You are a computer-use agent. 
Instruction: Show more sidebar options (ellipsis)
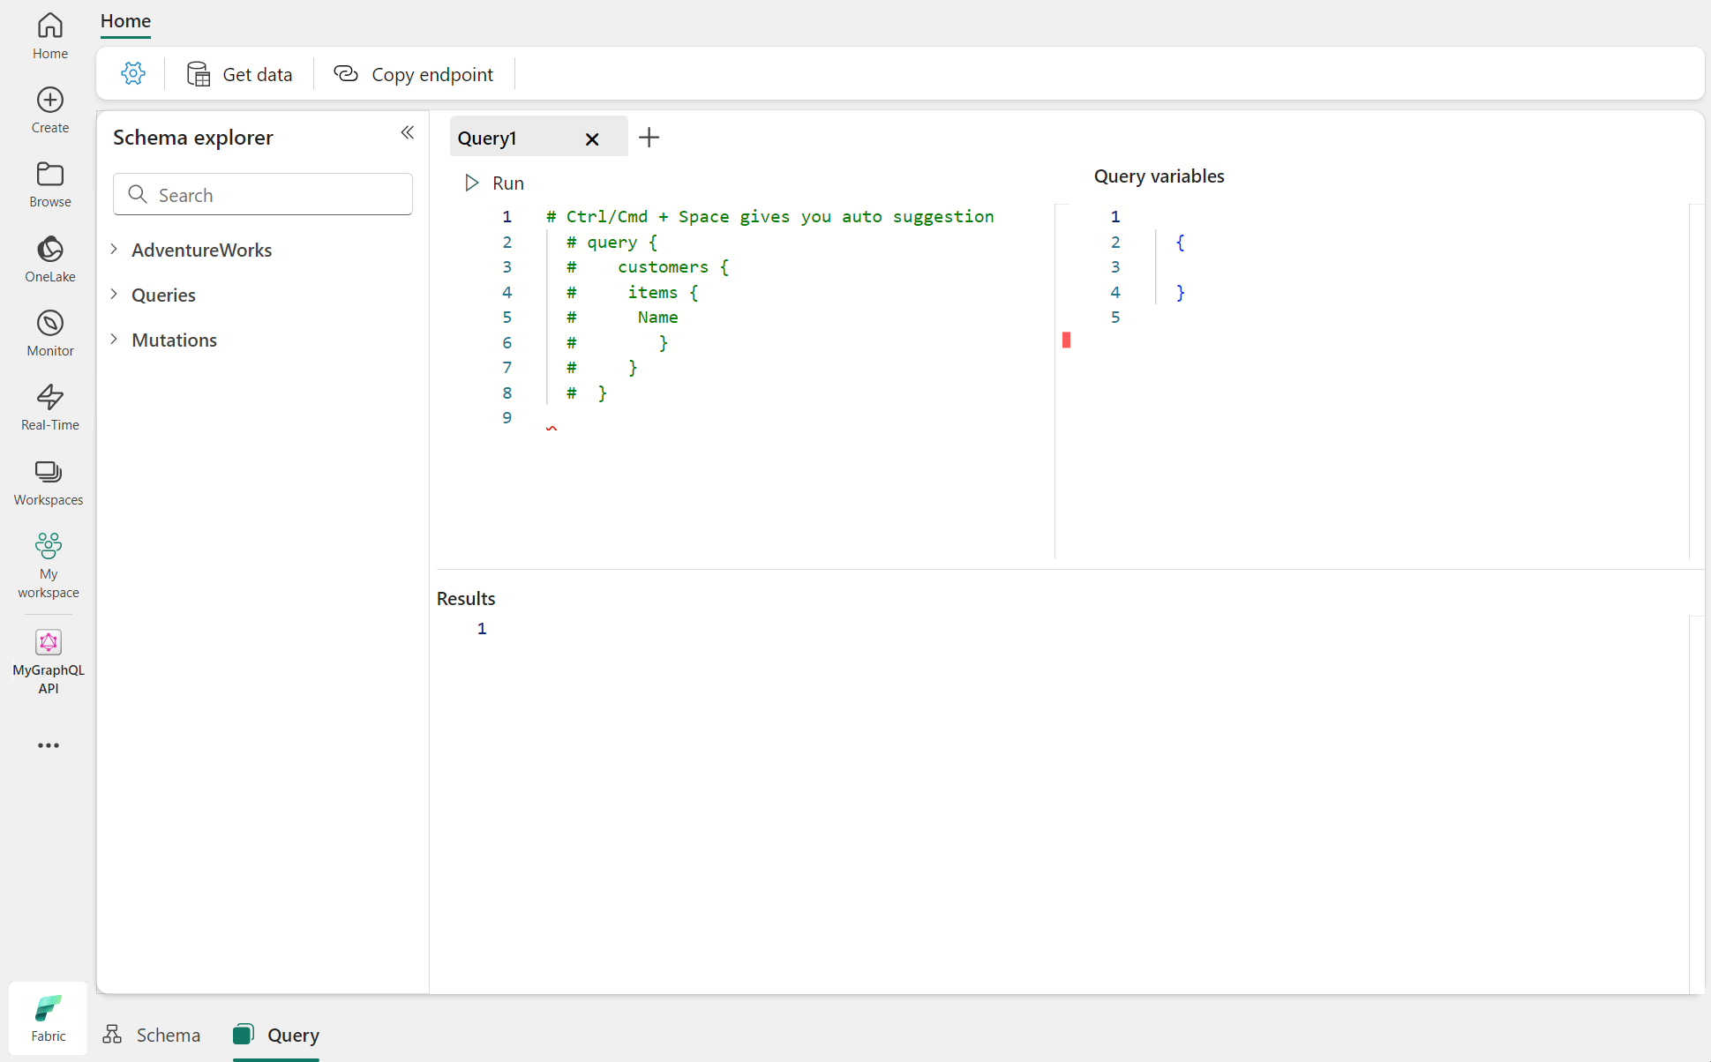(49, 745)
